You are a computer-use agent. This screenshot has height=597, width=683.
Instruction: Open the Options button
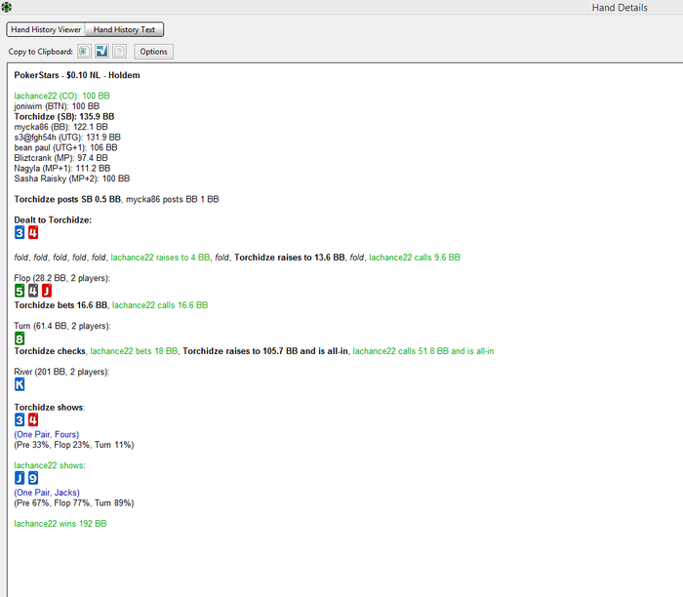pos(153,52)
